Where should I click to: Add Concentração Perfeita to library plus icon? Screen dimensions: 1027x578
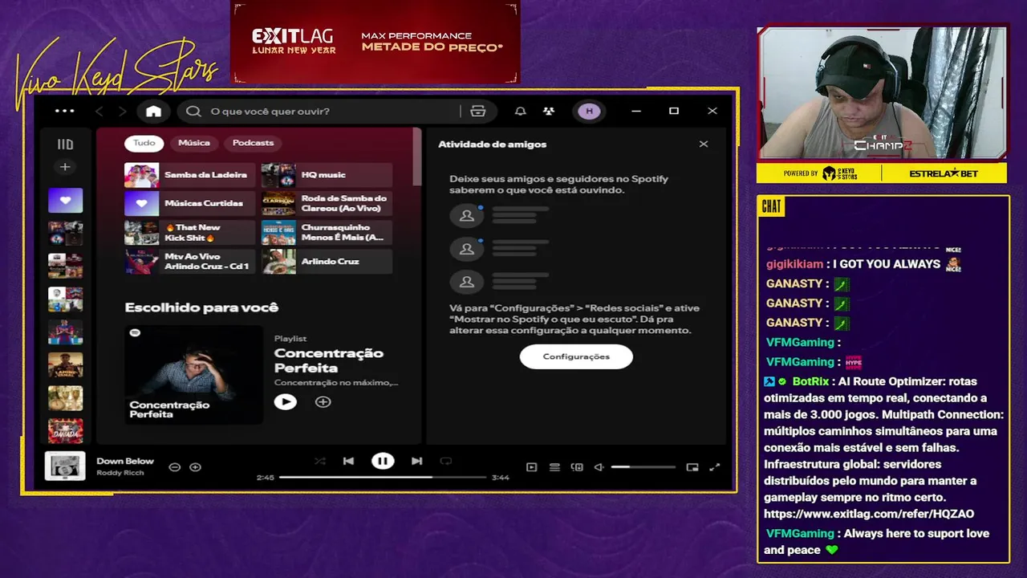tap(323, 401)
